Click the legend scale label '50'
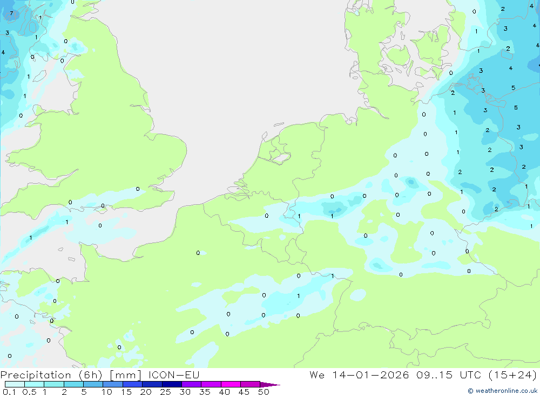Screen dimensions: 540x395 coord(264,392)
